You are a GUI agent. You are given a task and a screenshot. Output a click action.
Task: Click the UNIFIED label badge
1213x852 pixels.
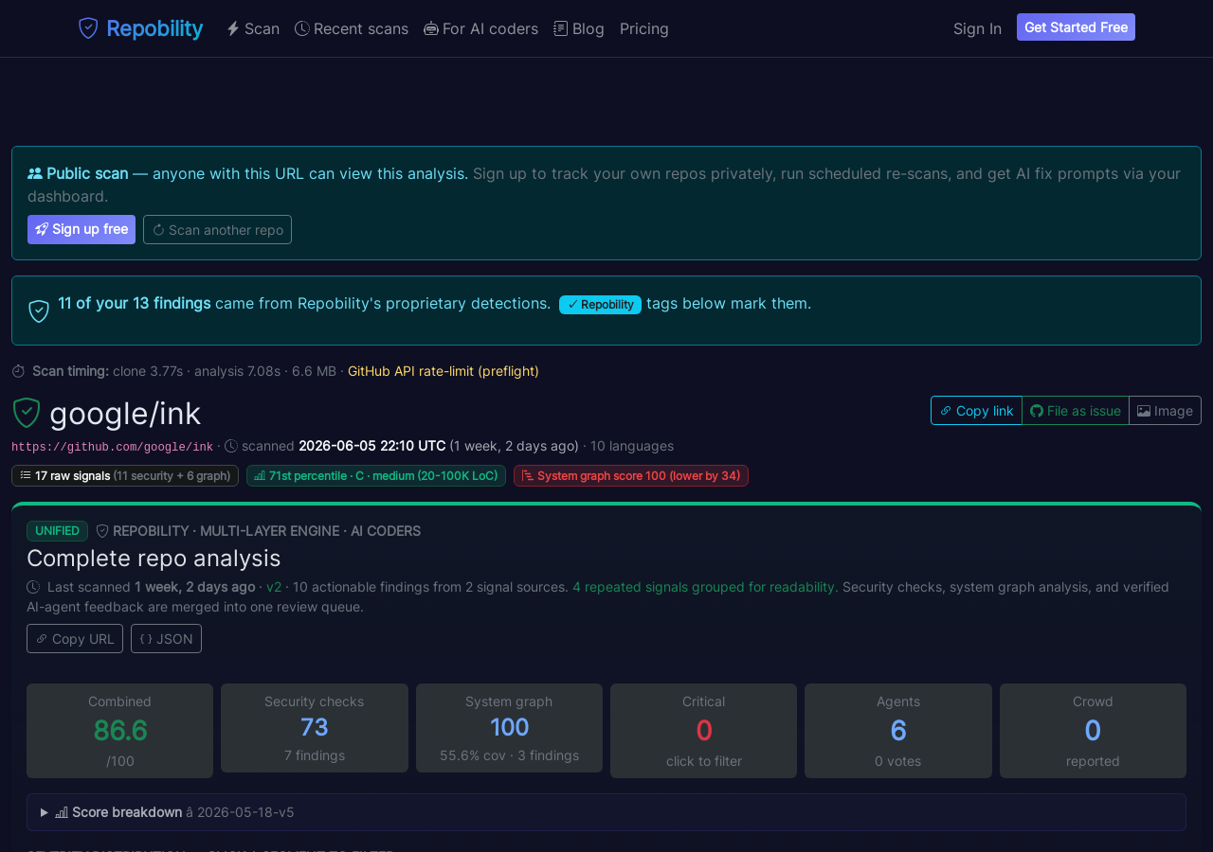57,531
